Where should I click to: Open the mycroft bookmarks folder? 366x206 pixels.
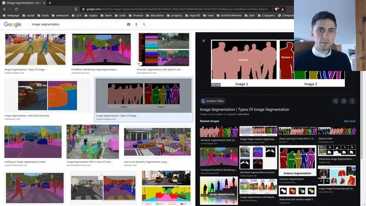(x=192, y=15)
